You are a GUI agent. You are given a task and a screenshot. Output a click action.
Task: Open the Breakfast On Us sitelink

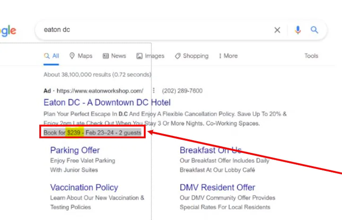210,150
